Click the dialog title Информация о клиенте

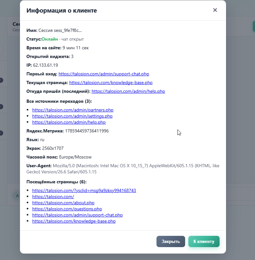[61, 10]
